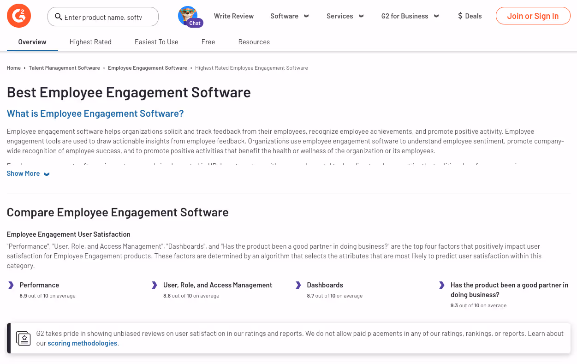Click Best Employee Engagement Software title
Viewport: 577px width, 364px height.
[129, 92]
